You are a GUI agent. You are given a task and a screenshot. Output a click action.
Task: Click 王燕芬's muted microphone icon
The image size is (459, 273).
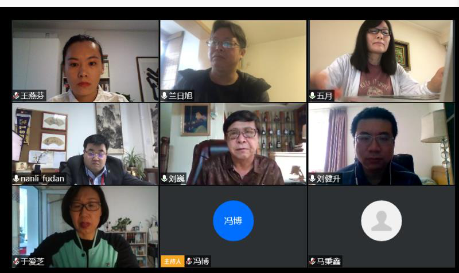pyautogui.click(x=17, y=96)
